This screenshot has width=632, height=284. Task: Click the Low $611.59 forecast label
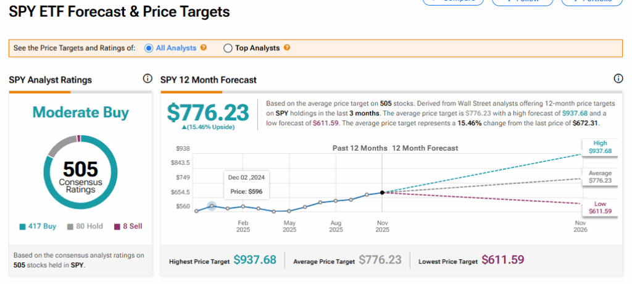click(x=599, y=207)
